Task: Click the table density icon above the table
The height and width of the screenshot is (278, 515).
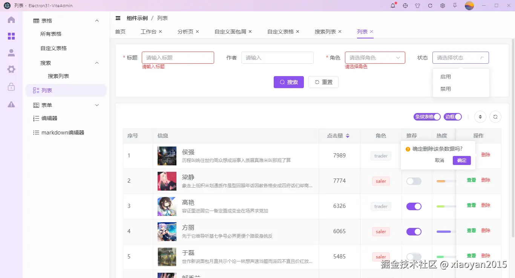Action: click(x=480, y=117)
